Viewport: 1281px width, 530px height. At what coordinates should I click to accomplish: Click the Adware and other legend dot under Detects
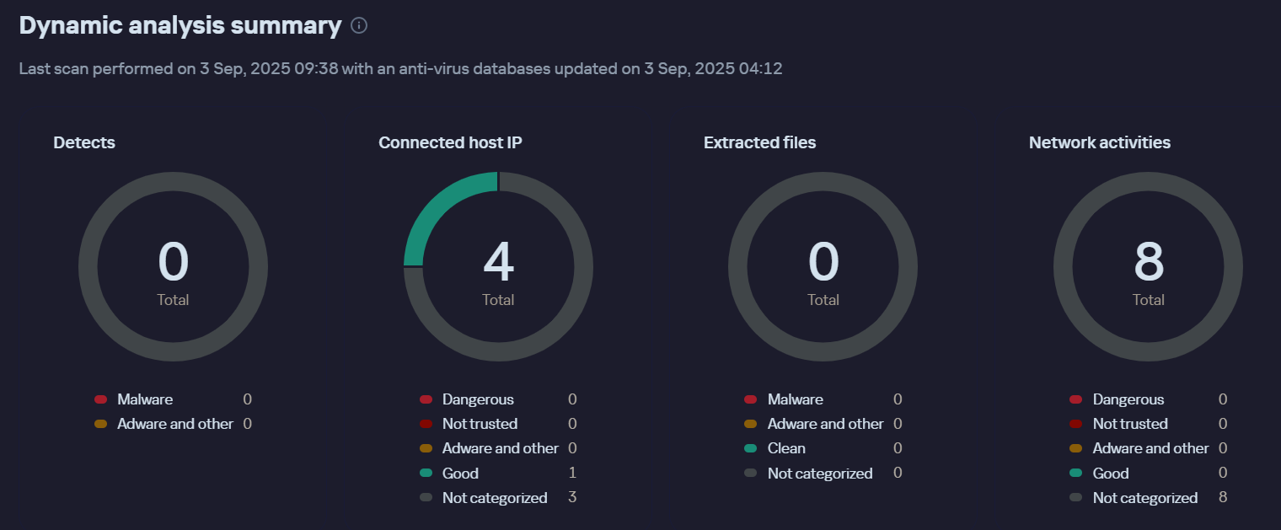[x=101, y=424]
